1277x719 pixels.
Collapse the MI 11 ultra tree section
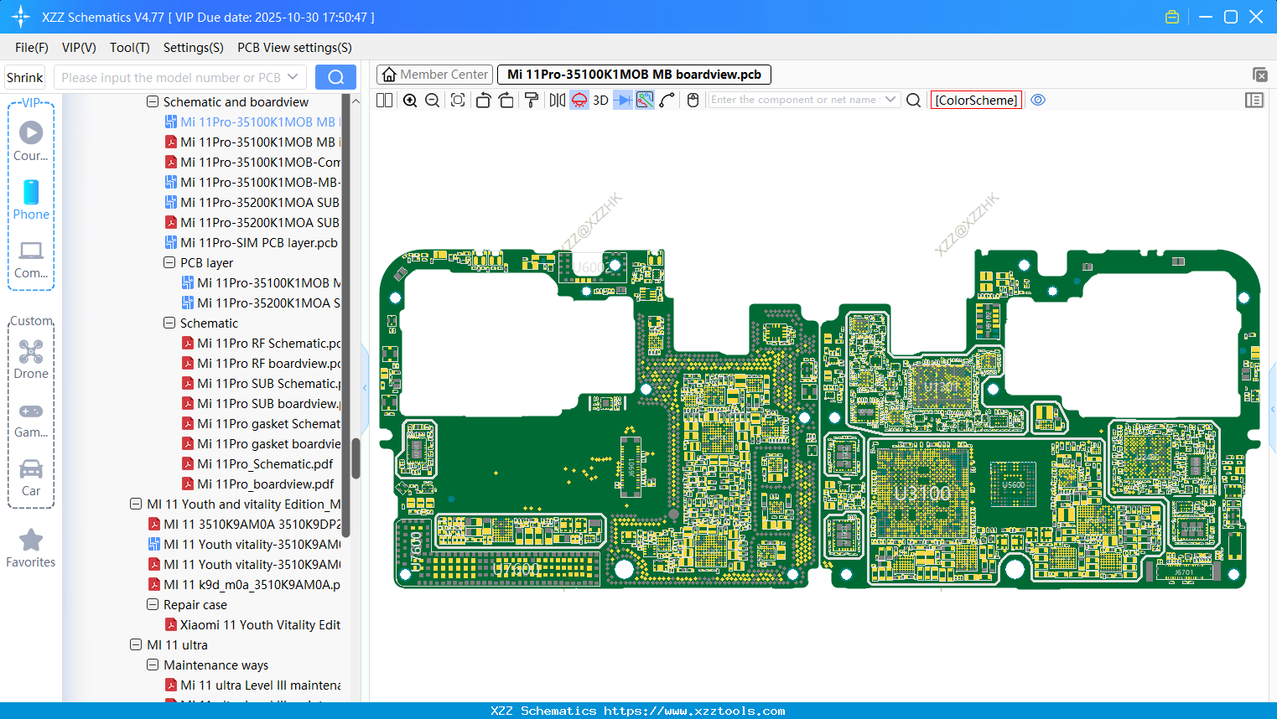135,644
